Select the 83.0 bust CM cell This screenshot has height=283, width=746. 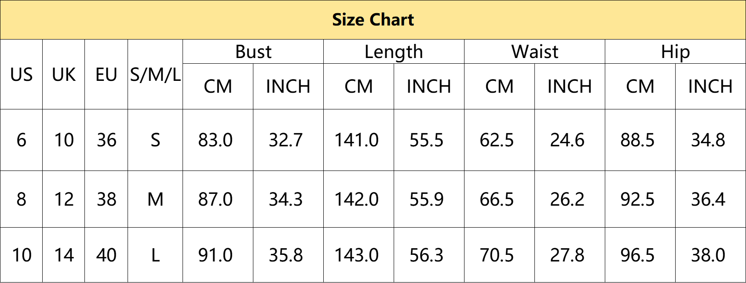coord(218,140)
